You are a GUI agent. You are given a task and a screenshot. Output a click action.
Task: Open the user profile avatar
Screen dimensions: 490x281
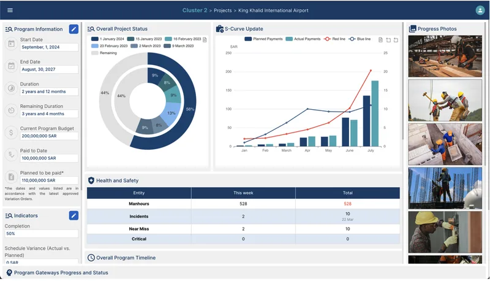point(480,10)
